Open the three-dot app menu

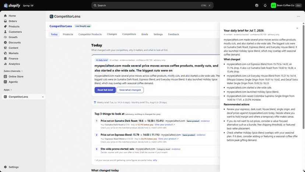298,16
